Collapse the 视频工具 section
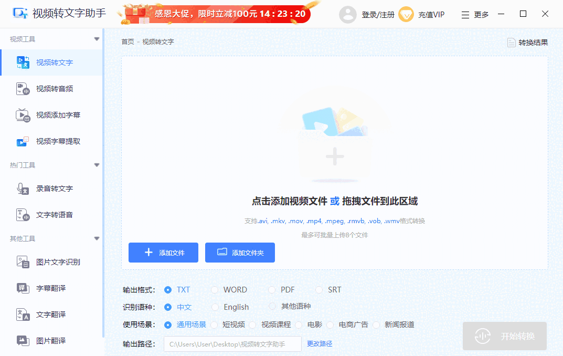 point(97,38)
